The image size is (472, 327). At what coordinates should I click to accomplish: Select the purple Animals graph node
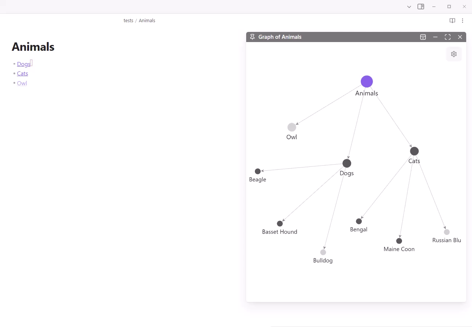367,82
